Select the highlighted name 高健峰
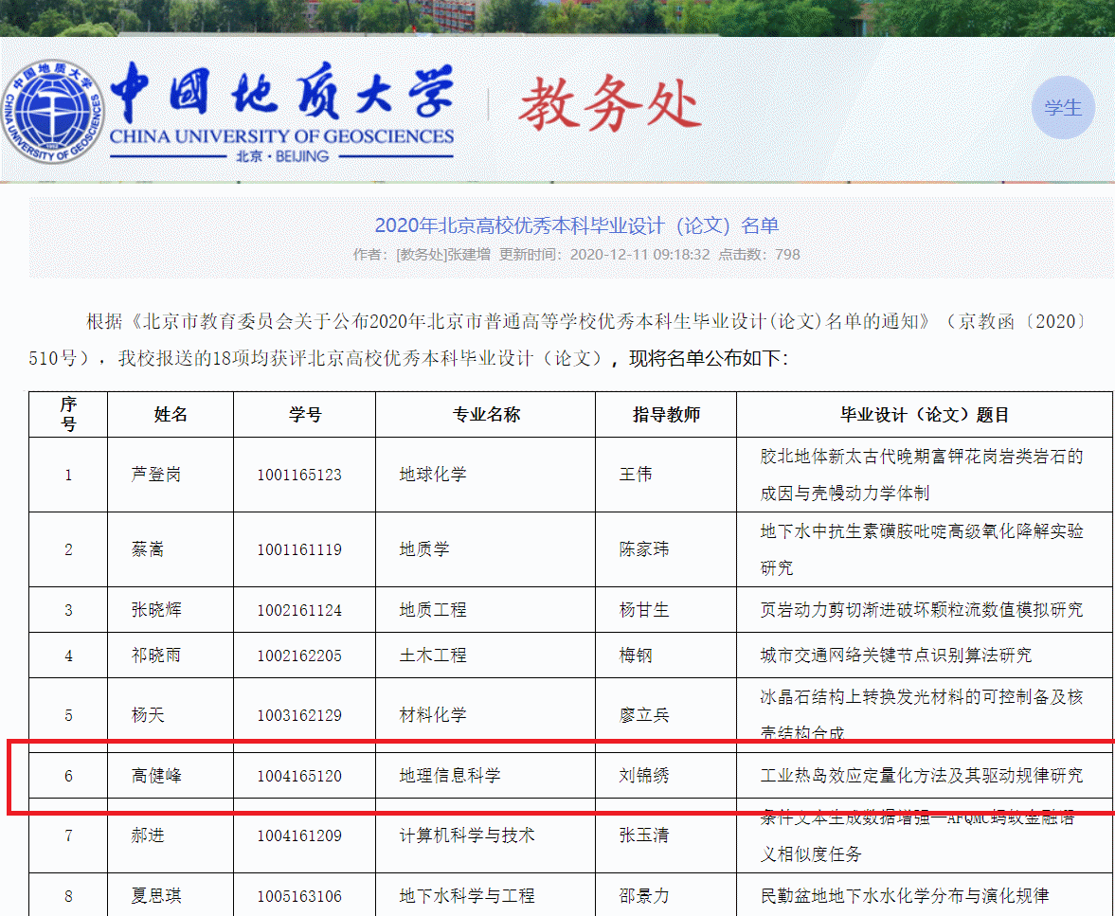 coord(155,776)
